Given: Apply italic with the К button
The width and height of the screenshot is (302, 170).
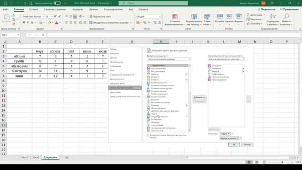Looking at the screenshot, I should tap(28, 23).
